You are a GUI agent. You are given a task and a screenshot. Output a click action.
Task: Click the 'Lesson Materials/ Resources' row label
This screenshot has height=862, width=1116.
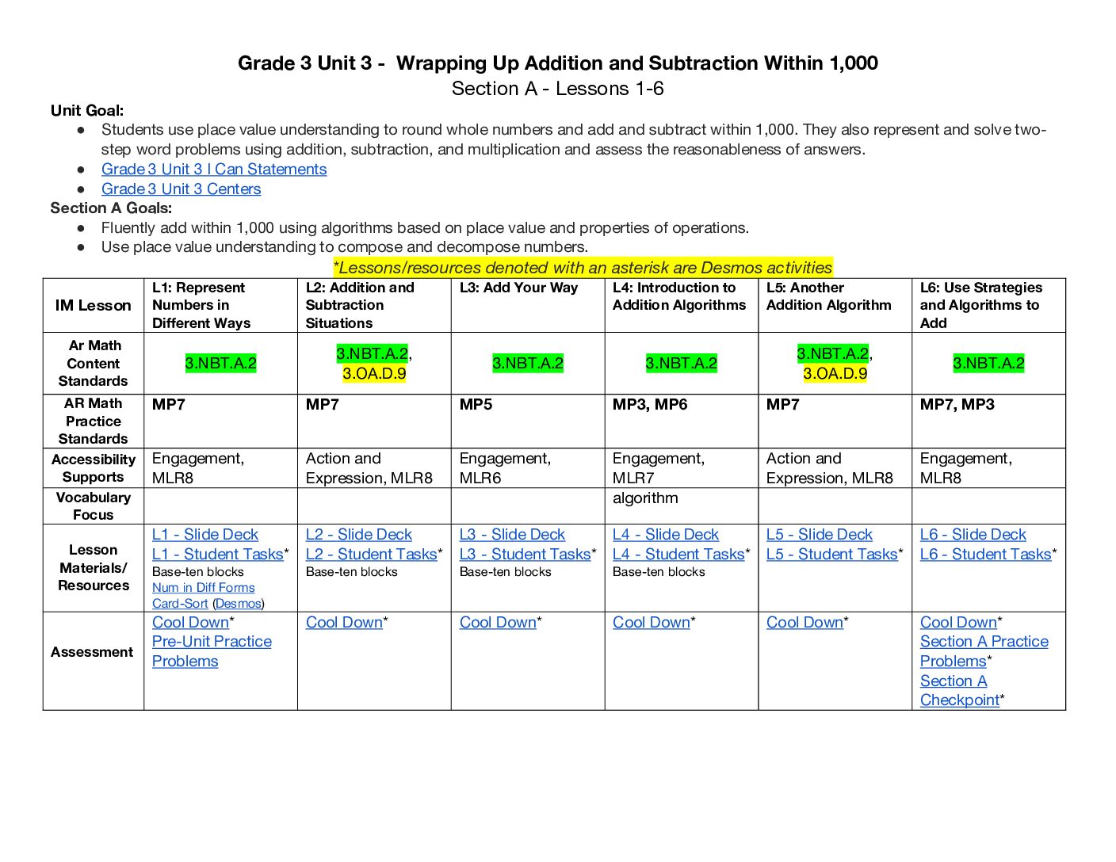(x=94, y=568)
